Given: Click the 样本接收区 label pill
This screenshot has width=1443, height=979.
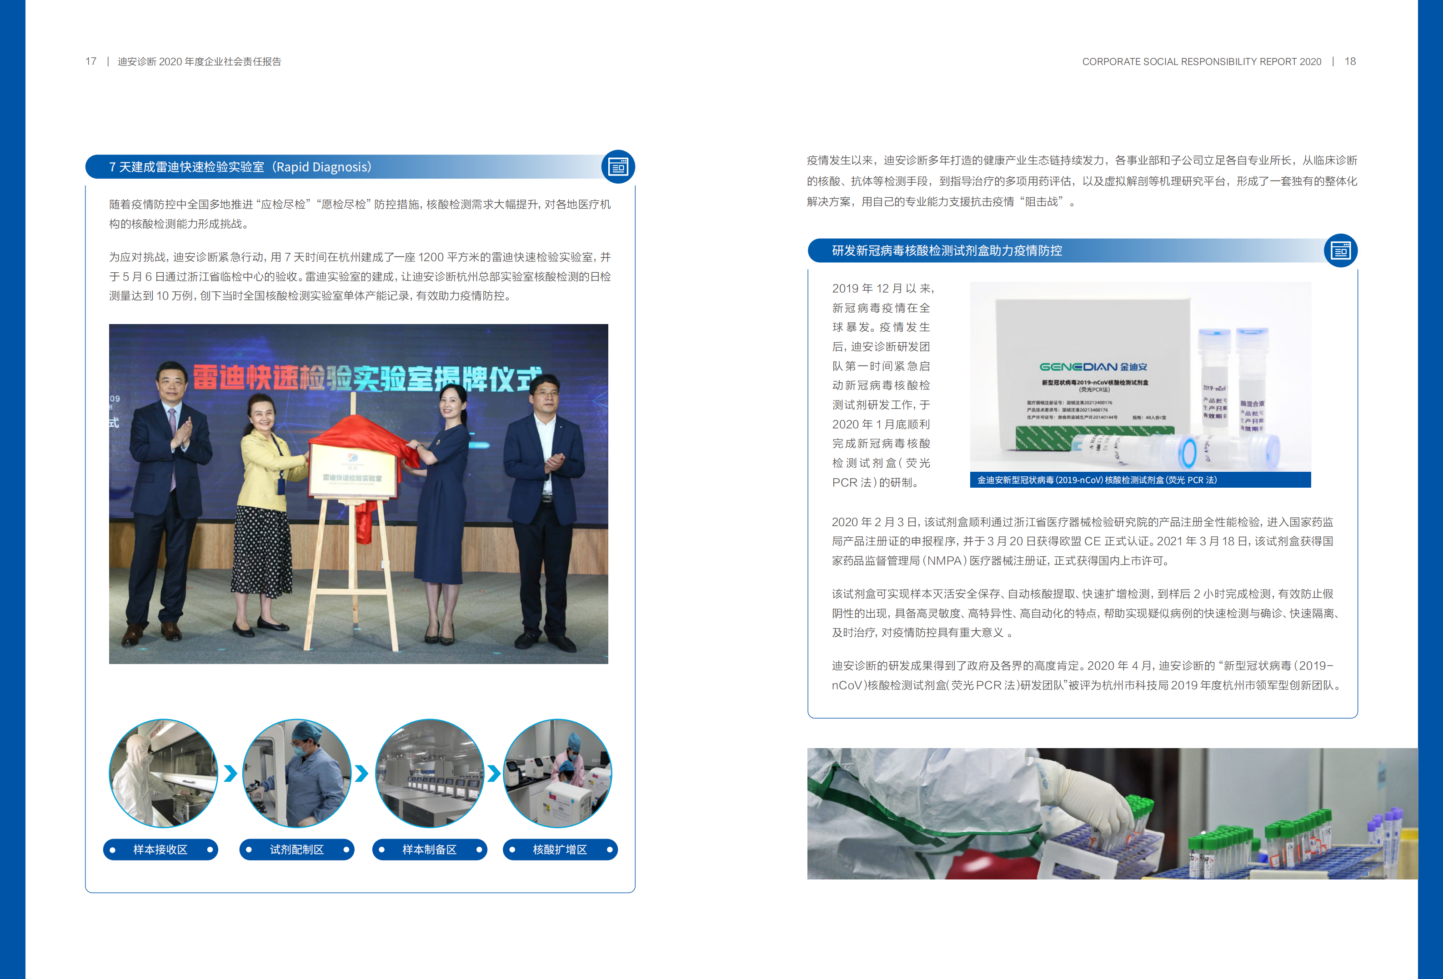Looking at the screenshot, I should [x=160, y=849].
